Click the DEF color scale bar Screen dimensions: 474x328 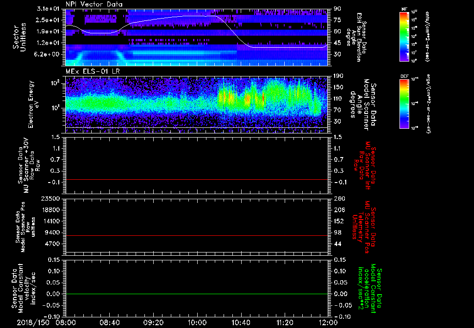tap(403, 104)
